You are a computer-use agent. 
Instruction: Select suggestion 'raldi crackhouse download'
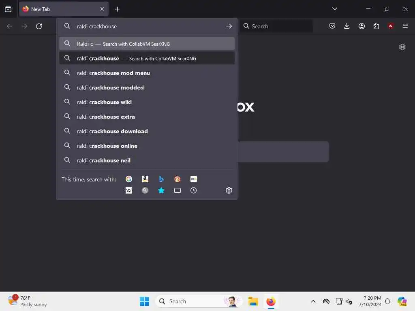[x=147, y=131]
